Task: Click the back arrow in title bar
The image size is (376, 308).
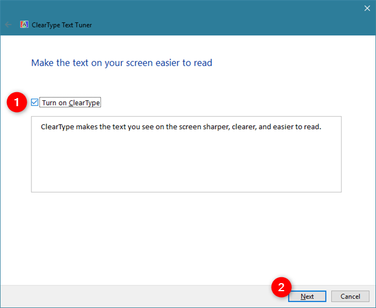Action: [x=8, y=25]
